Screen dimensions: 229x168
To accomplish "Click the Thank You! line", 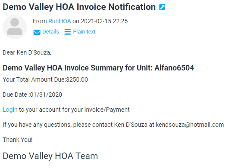I will click(x=18, y=140).
